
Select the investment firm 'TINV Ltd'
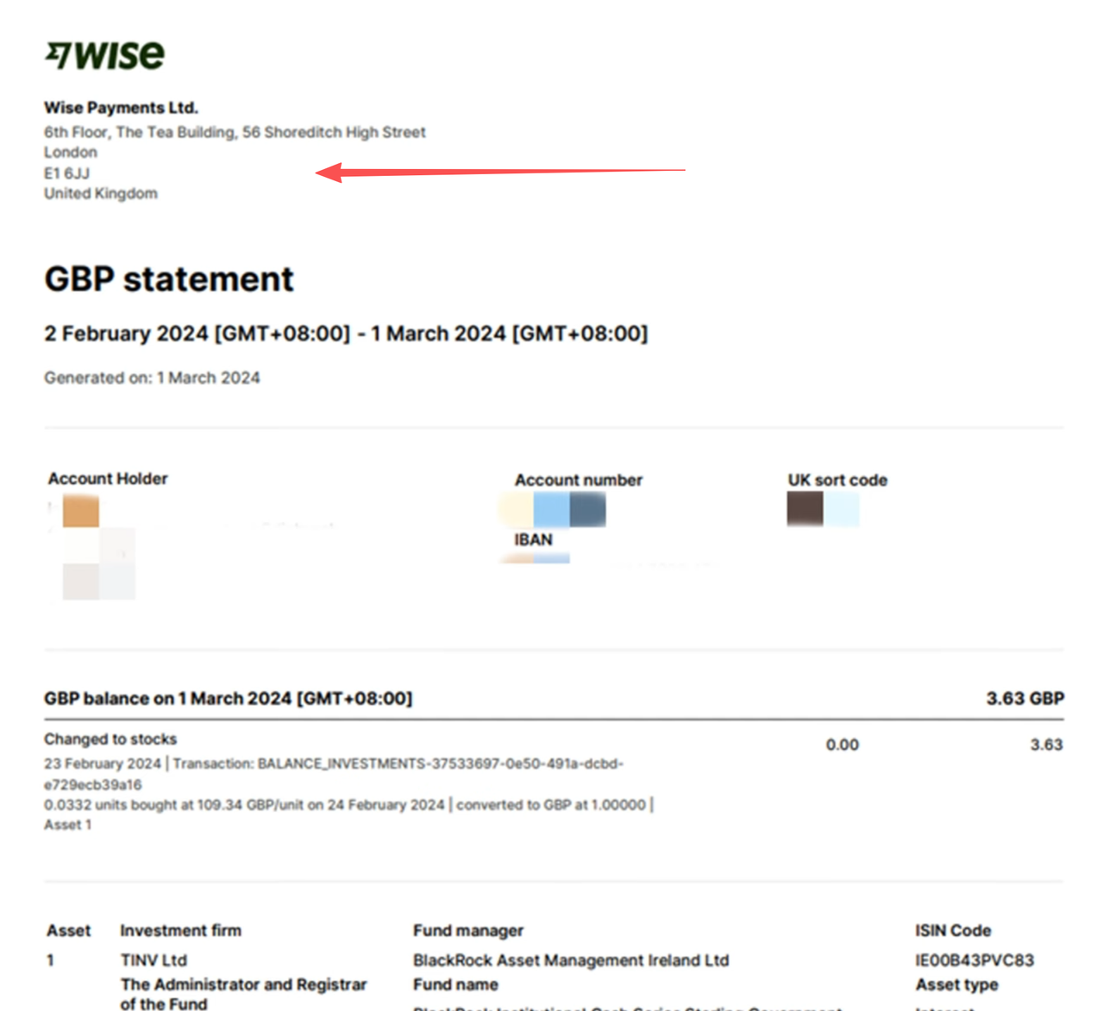tap(154, 960)
